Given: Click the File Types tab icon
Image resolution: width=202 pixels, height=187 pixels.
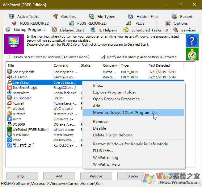Looking at the screenshot, I should [x=91, y=16].
